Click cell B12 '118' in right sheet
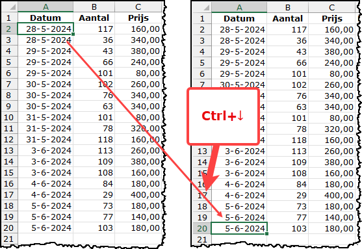362x249 pixels. pyautogui.click(x=288, y=140)
